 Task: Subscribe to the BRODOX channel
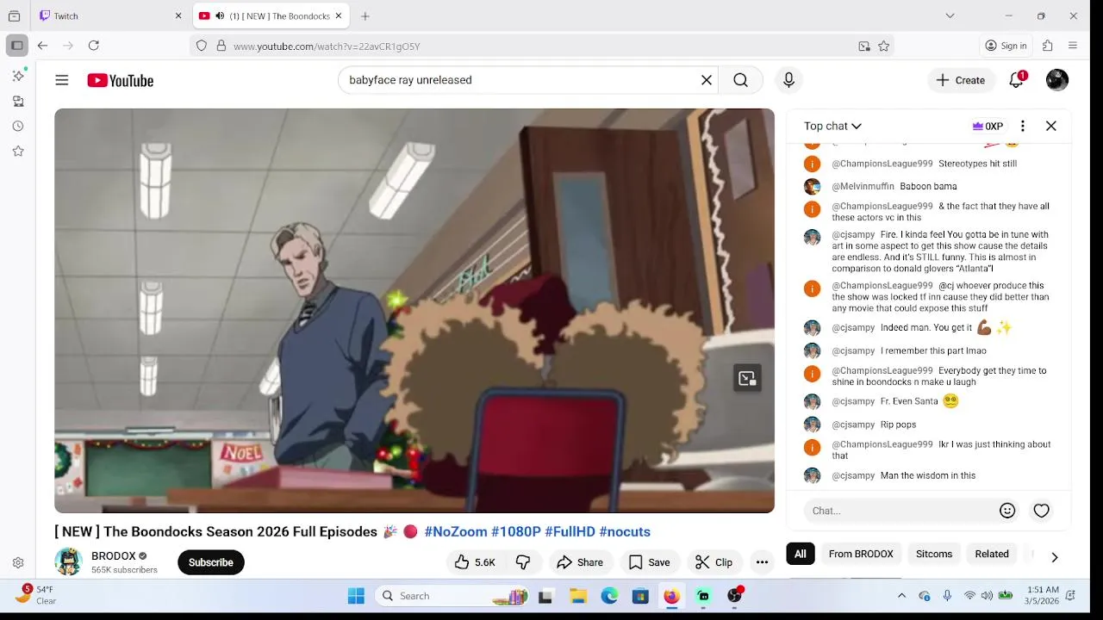pyautogui.click(x=211, y=562)
